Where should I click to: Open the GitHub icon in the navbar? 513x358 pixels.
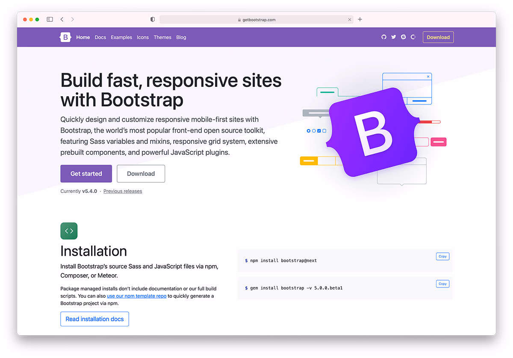click(384, 37)
